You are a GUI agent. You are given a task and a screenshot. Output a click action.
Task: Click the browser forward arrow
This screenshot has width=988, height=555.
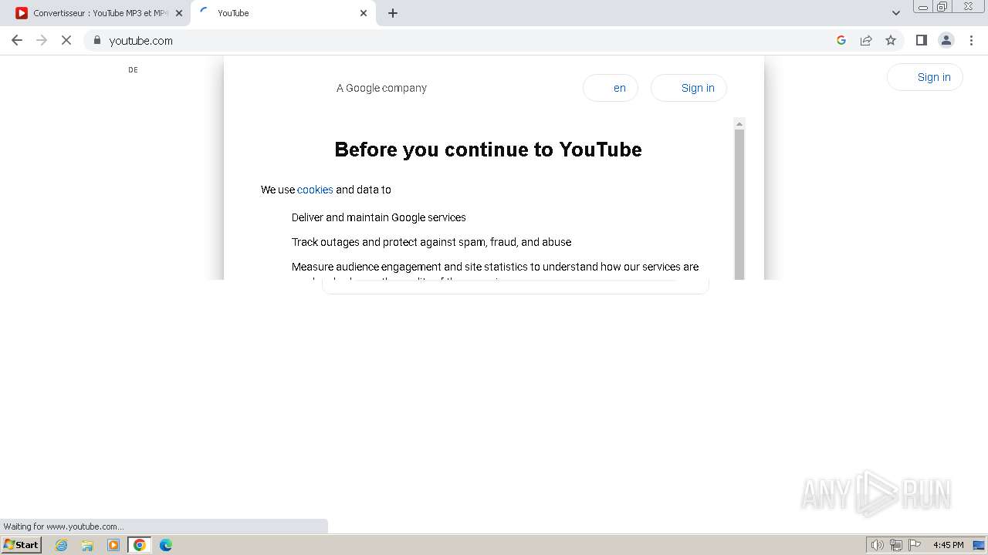42,40
